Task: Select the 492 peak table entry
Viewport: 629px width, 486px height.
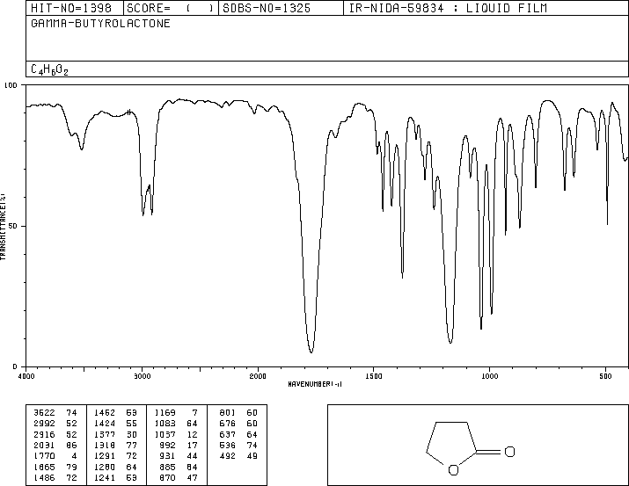Action: click(x=238, y=456)
